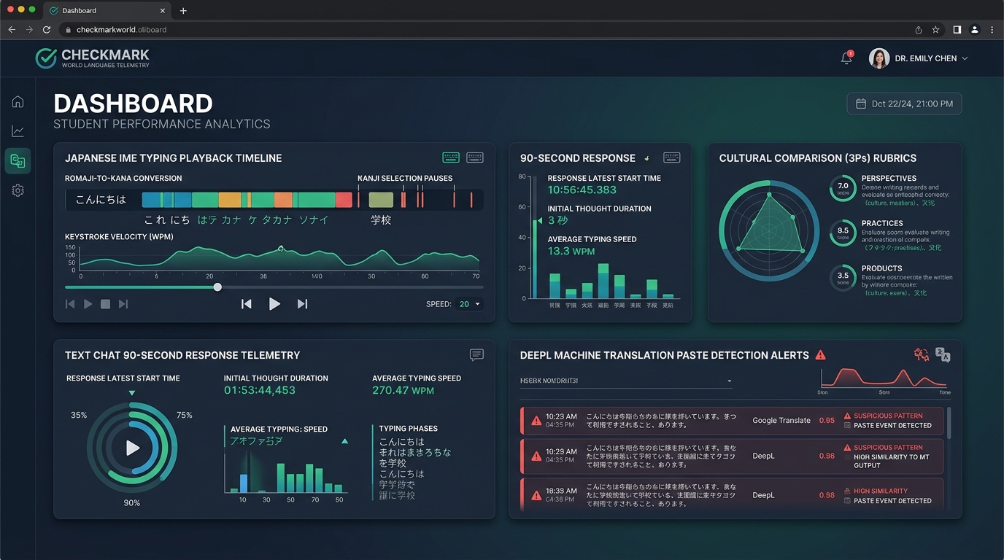Click the radar chart in Cultural Comparison
The width and height of the screenshot is (1004, 560).
pos(770,232)
